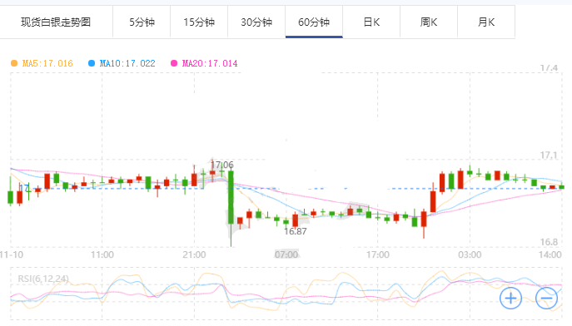Viewport: 572px width, 326px height.
Task: Zoom out with the minus icon
Action: (x=546, y=298)
